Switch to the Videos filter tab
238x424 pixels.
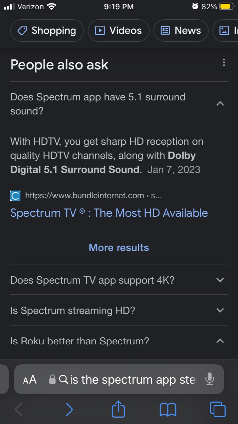(x=119, y=30)
